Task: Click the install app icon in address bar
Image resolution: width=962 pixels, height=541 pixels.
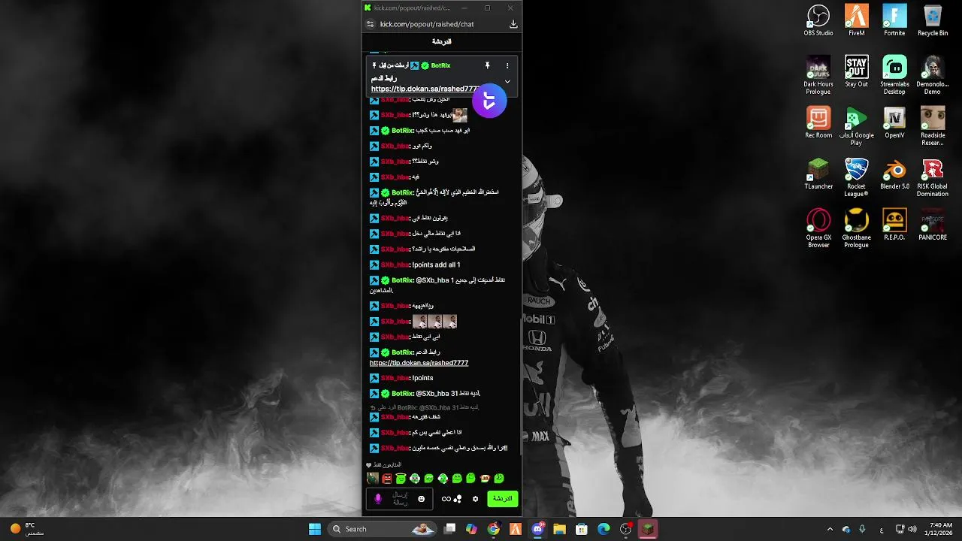Action: pos(513,24)
